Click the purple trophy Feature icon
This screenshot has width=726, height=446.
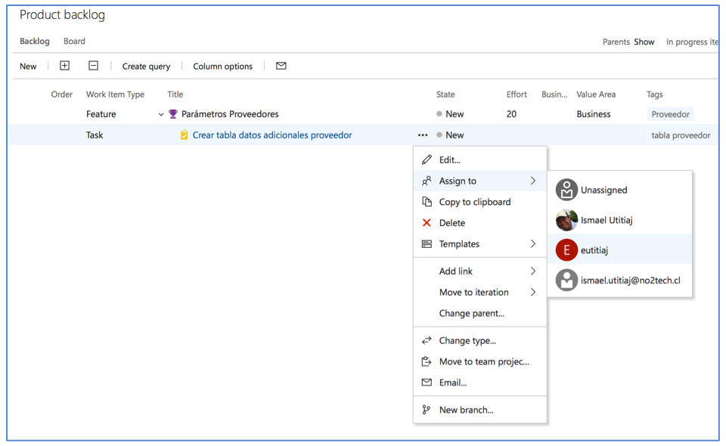click(x=172, y=114)
